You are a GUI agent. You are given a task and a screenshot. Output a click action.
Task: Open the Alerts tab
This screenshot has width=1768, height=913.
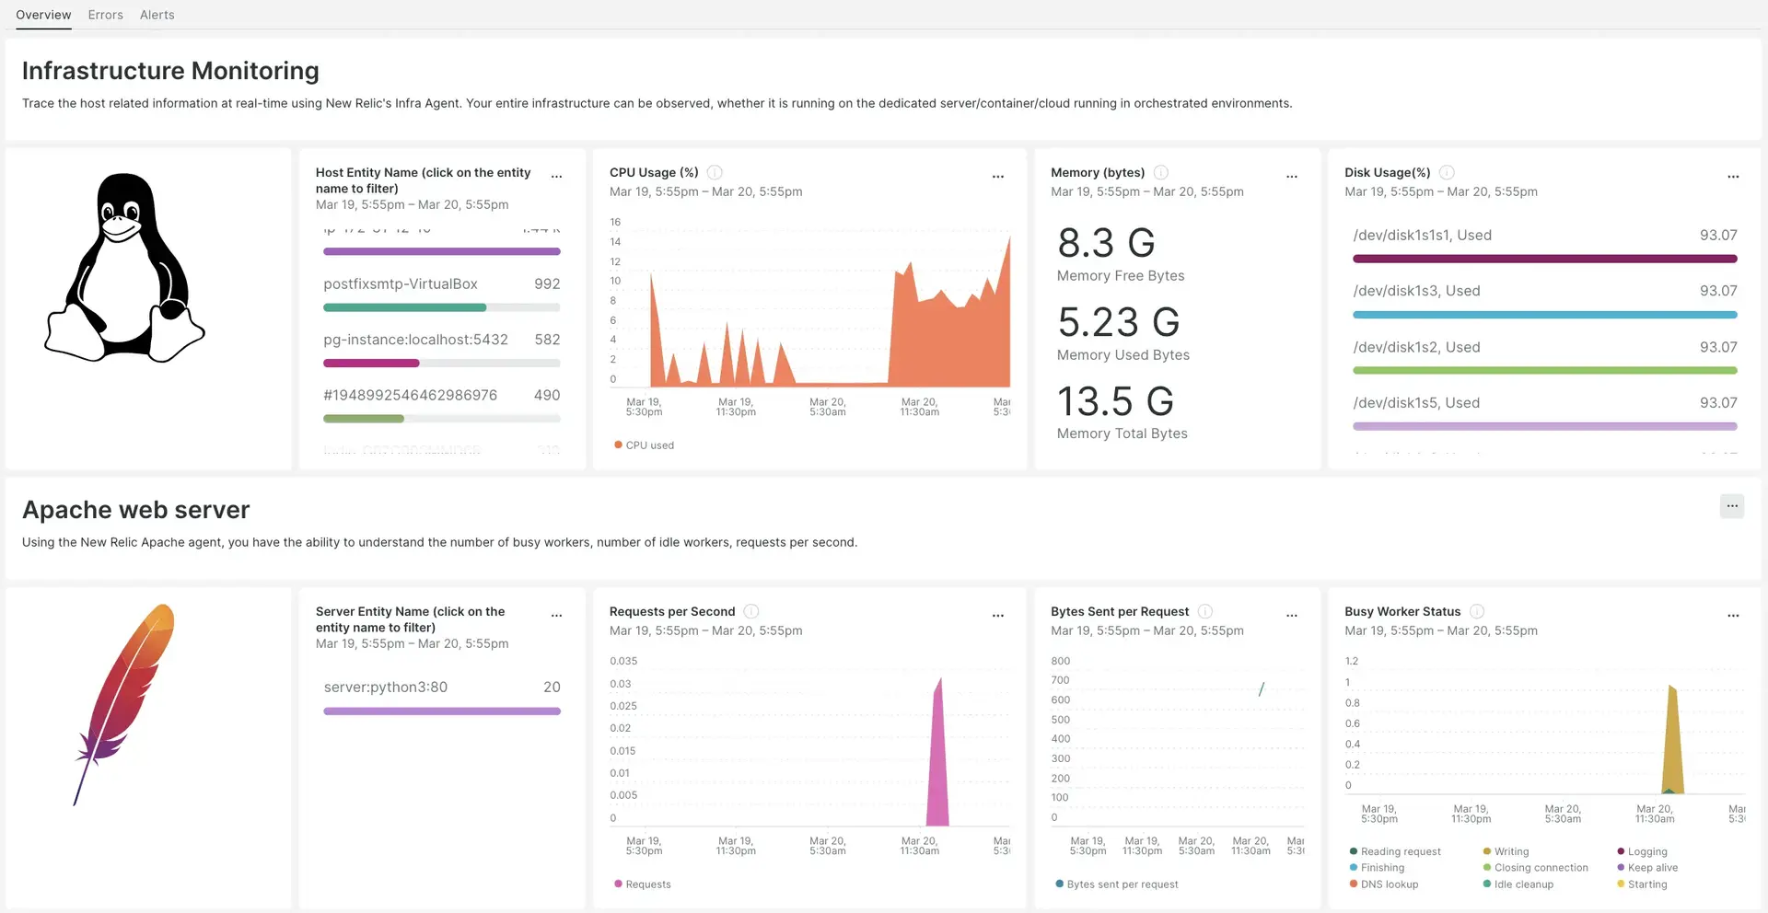click(157, 15)
